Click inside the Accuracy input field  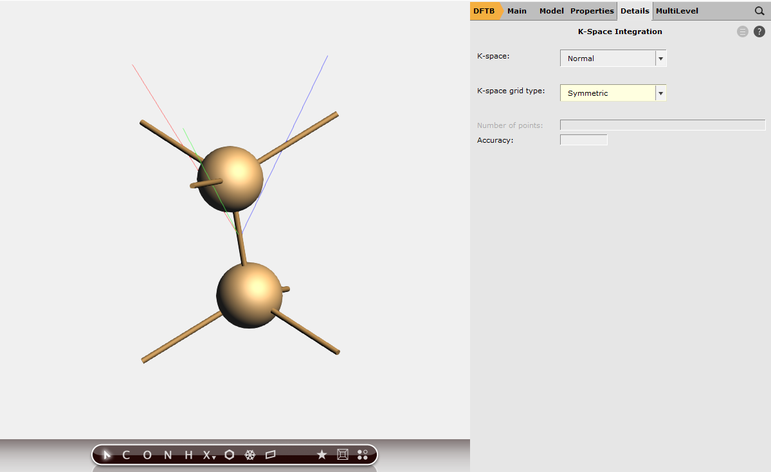(x=583, y=140)
